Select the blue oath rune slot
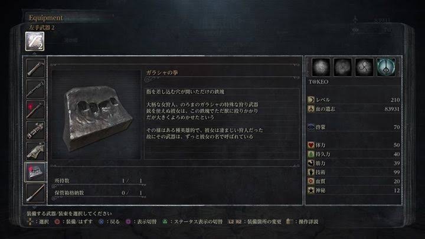 point(386,67)
